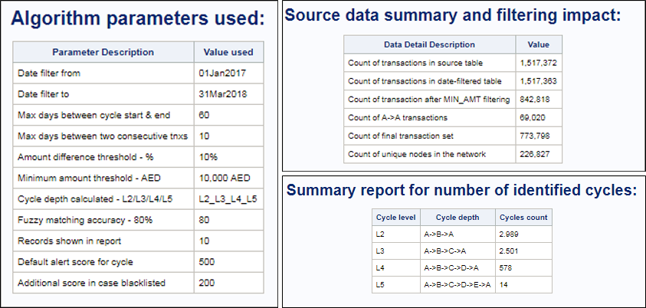The height and width of the screenshot is (308, 646).
Task: Click 'Additional score in case blacklisted' cell
Action: 103,283
